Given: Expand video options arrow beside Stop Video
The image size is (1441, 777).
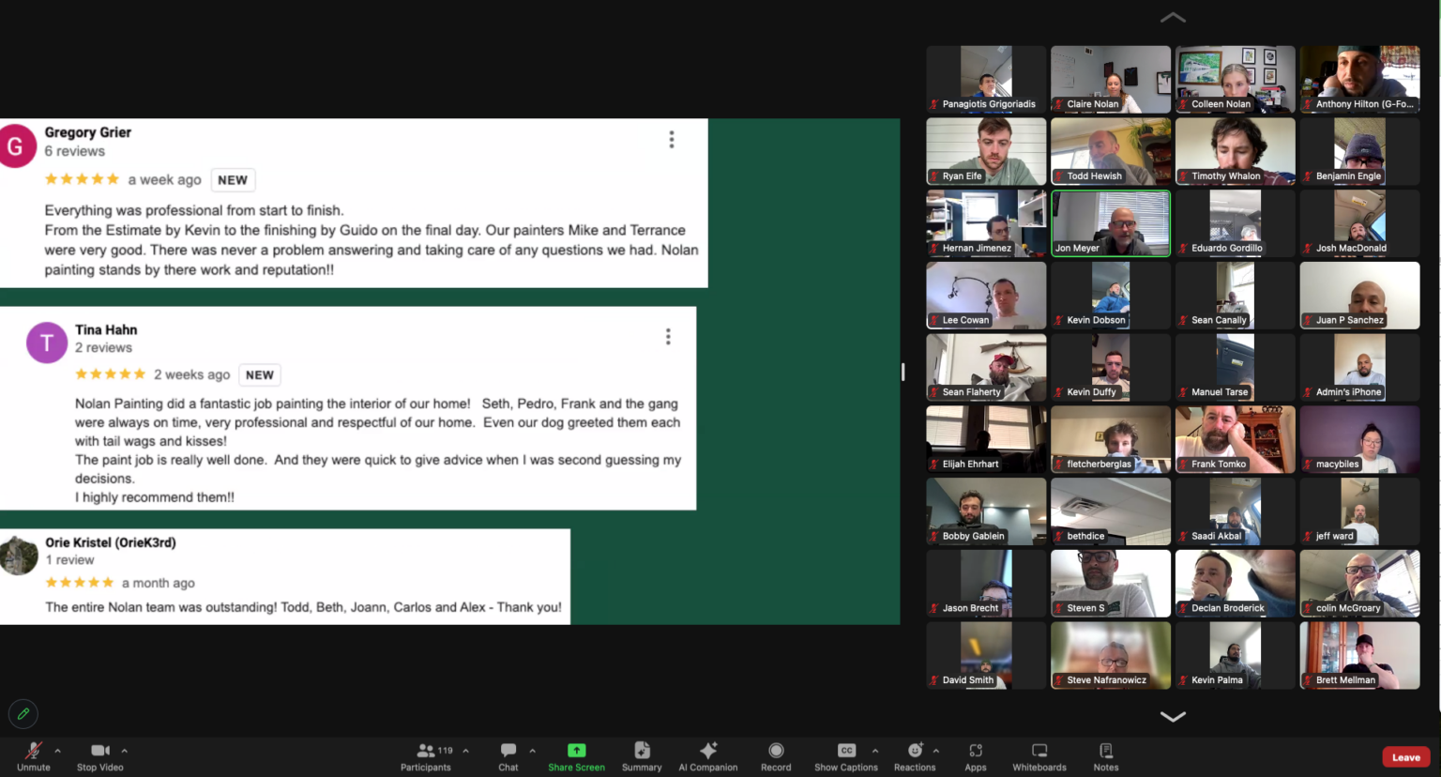Looking at the screenshot, I should [124, 751].
